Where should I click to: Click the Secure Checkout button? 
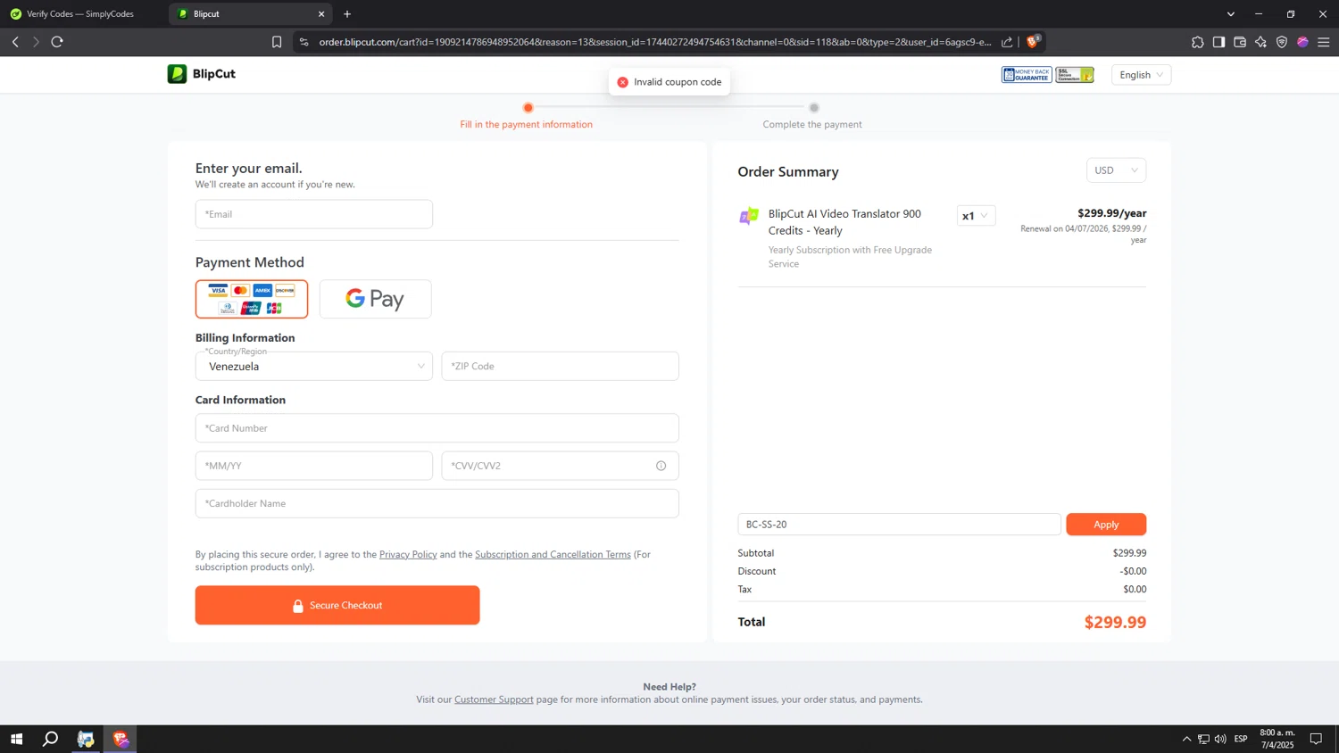pos(337,605)
